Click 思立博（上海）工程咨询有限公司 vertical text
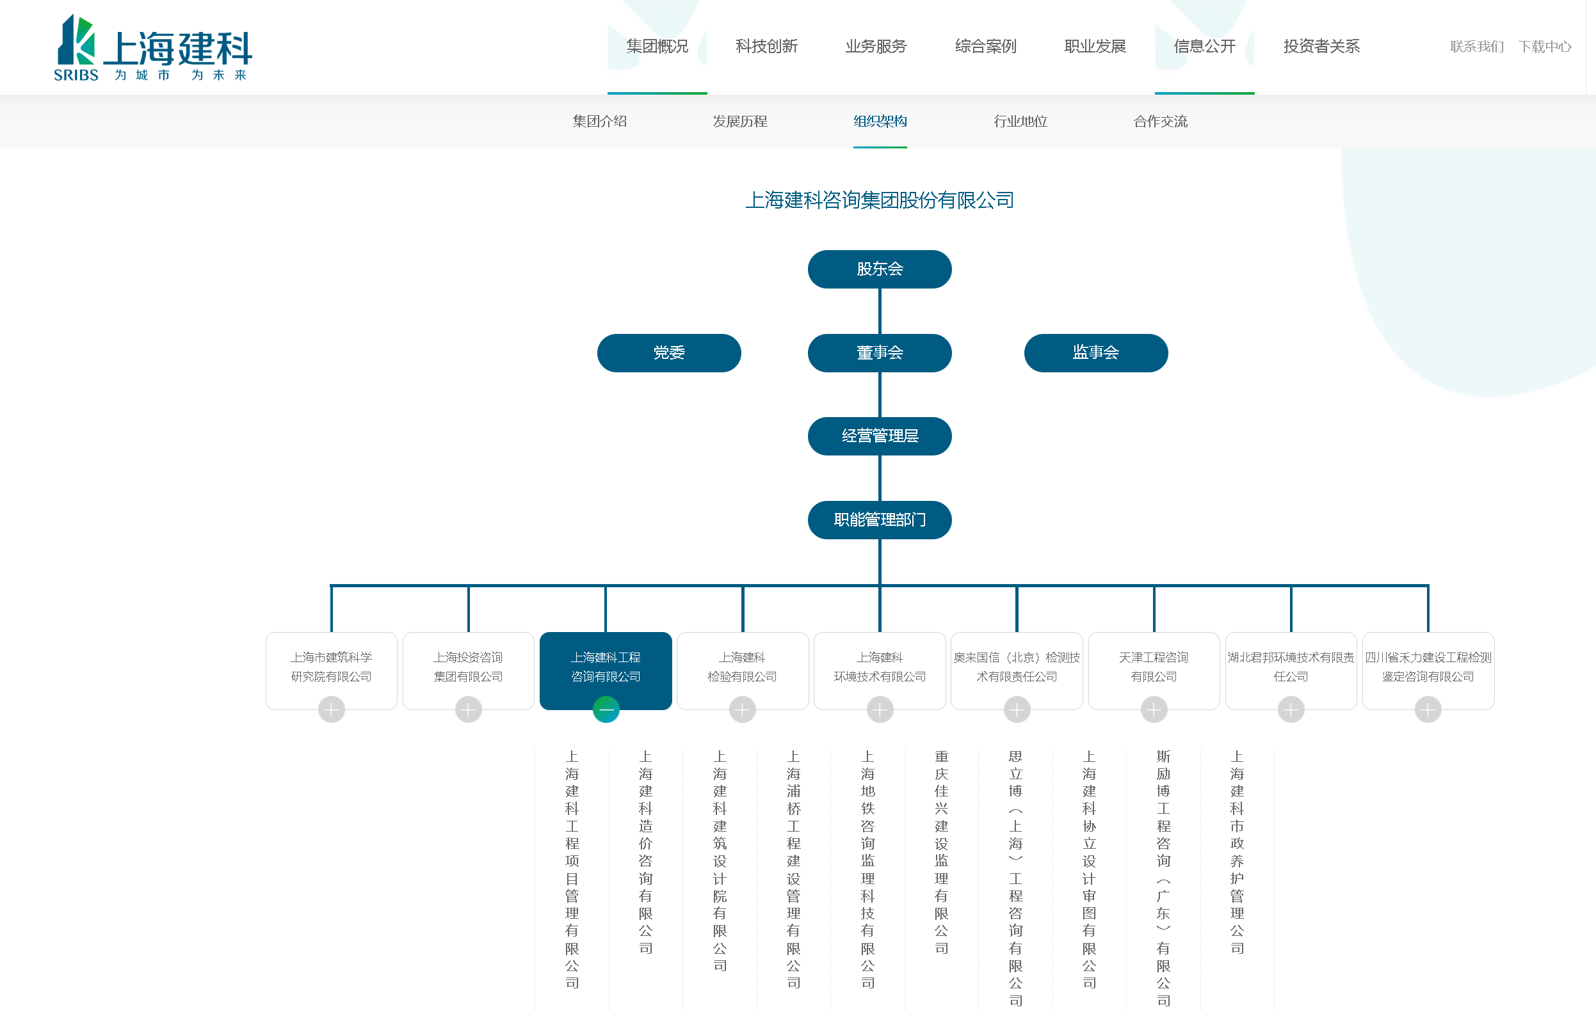Viewport: 1596px width, 1021px height. pyautogui.click(x=1015, y=878)
